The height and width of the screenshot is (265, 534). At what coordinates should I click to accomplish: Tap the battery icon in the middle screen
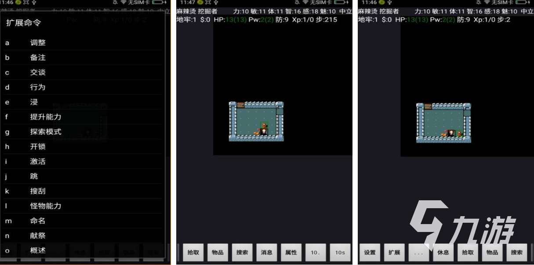tap(341, 3)
